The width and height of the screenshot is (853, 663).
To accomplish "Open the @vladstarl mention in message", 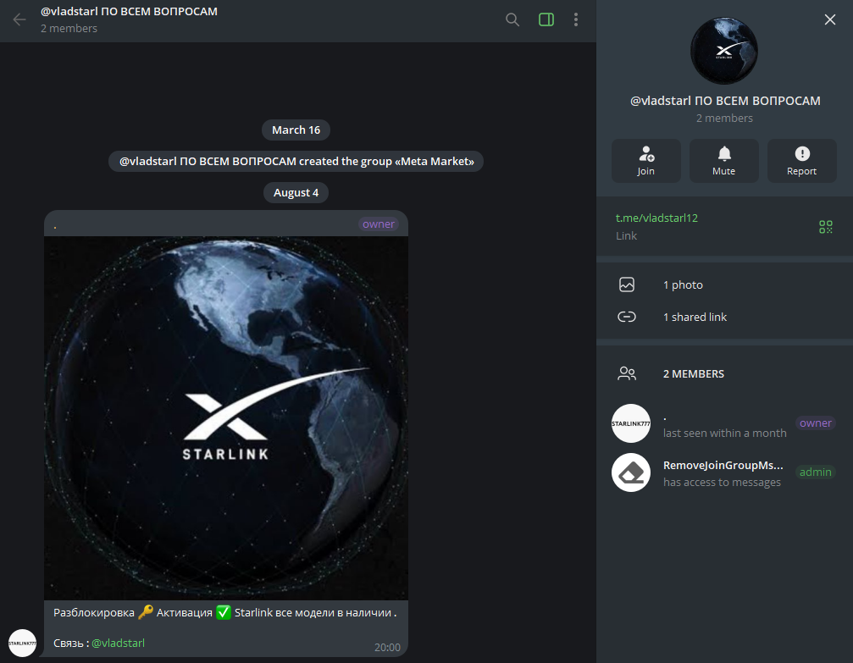I will pos(118,643).
